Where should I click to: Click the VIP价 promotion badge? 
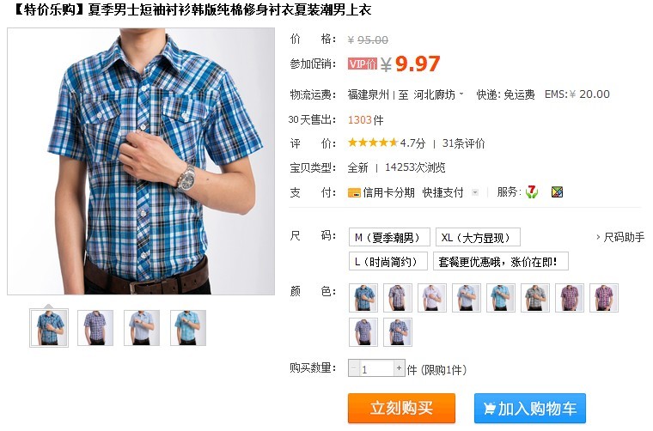363,64
